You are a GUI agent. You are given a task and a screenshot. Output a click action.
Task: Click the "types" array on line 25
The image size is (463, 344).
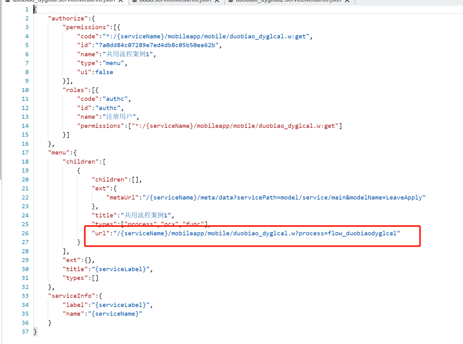coord(165,224)
